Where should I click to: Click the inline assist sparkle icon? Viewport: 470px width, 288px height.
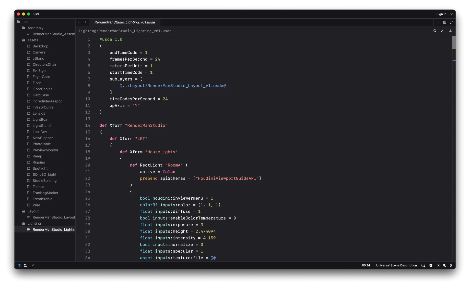coord(442,31)
